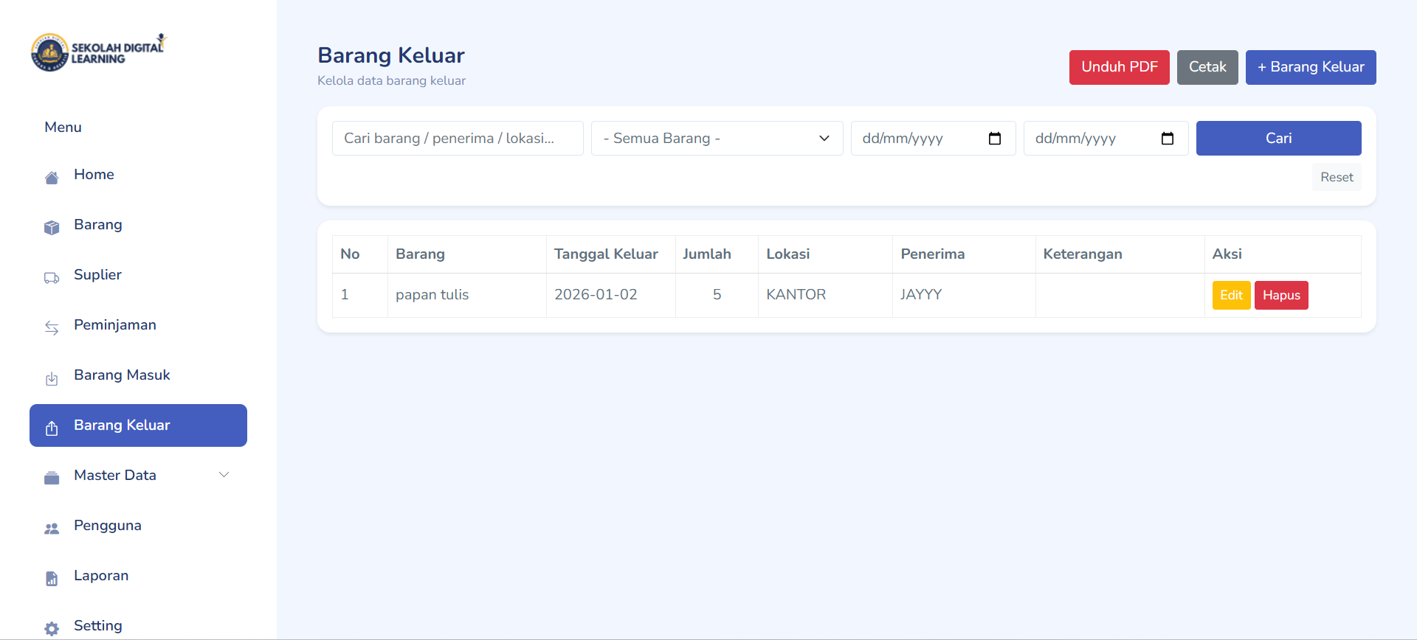Click the Barang Masuk download icon

click(52, 379)
